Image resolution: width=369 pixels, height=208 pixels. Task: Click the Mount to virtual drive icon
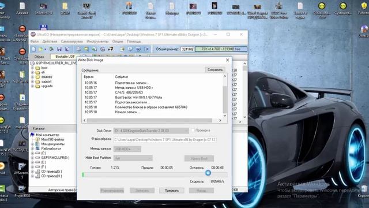(103, 49)
